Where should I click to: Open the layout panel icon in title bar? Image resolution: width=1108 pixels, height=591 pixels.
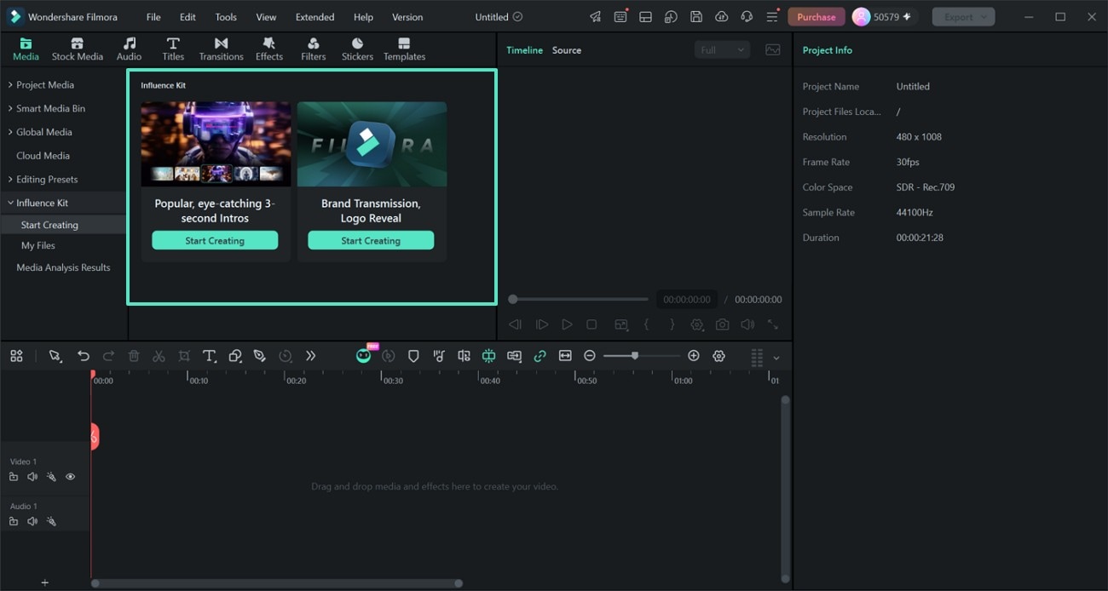click(646, 17)
